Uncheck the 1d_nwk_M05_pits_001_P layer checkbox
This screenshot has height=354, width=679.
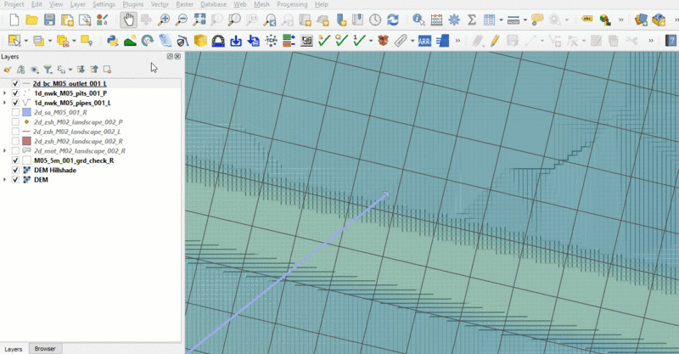point(15,93)
